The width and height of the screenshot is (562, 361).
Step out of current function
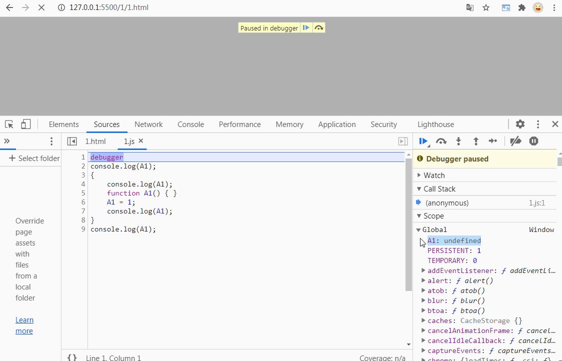point(475,141)
